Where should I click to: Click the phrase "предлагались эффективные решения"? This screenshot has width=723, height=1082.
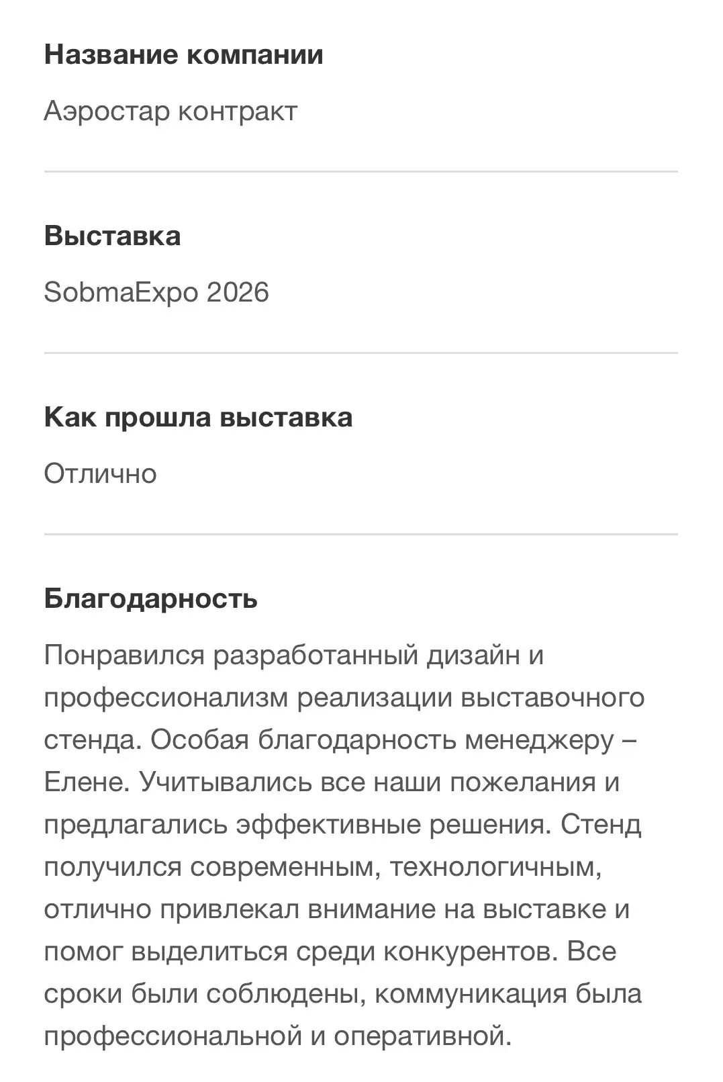point(293,825)
